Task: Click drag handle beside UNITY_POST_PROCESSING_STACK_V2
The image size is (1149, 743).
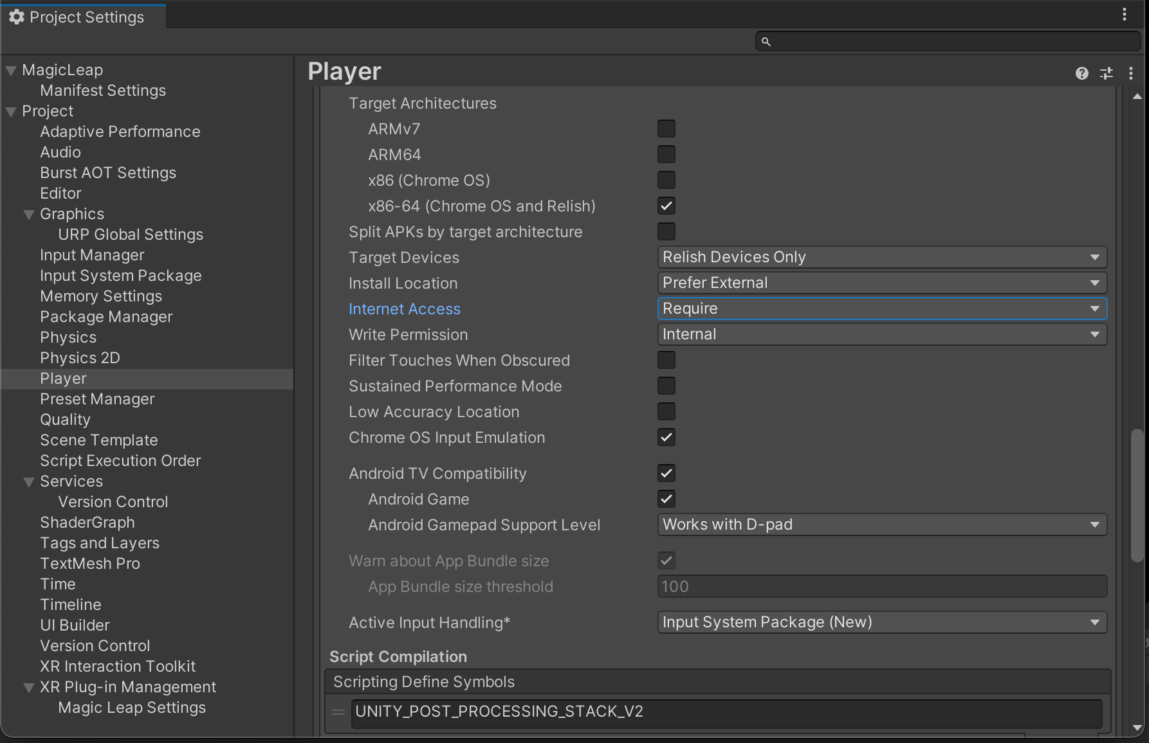Action: tap(338, 712)
